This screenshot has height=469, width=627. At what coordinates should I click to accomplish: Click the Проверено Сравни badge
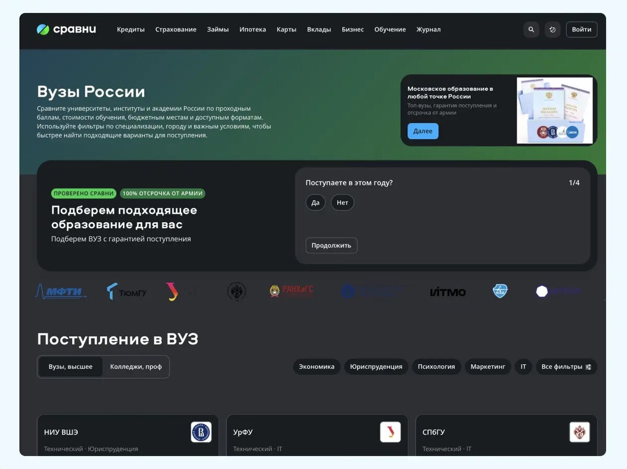pyautogui.click(x=84, y=193)
